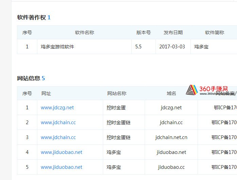237x180 pixels.
Task: Click 序号 header in website info table
Action: point(27,93)
